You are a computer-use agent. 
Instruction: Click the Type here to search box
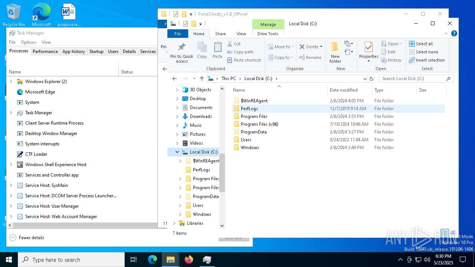71,260
